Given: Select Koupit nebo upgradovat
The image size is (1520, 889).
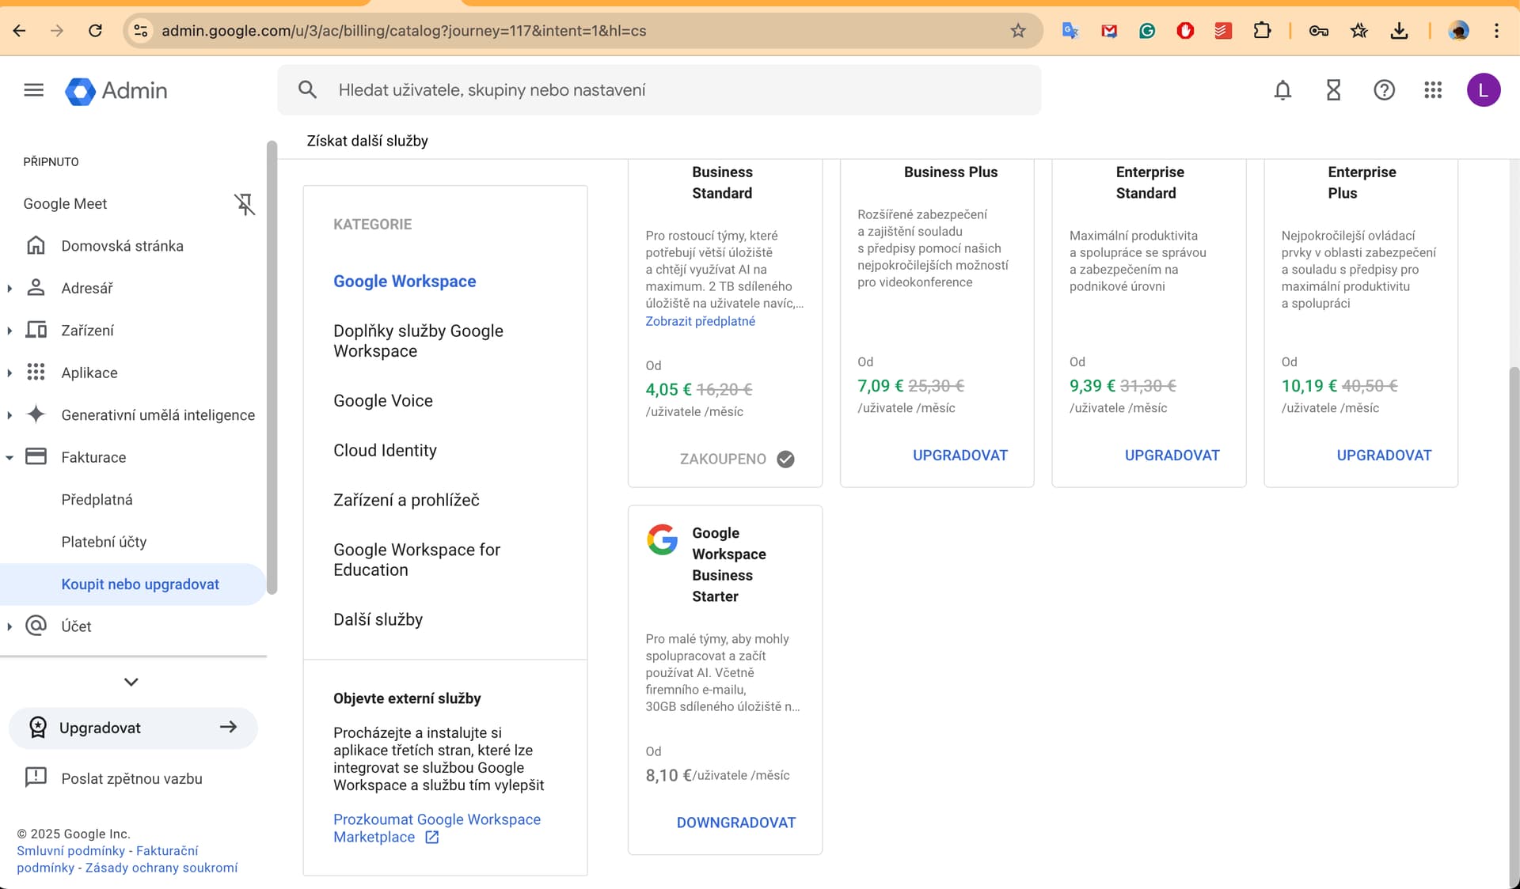Looking at the screenshot, I should coord(133,584).
